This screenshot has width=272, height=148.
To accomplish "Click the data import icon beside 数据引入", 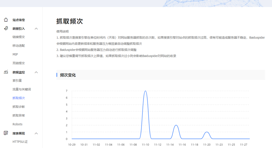I will (x=6, y=28).
